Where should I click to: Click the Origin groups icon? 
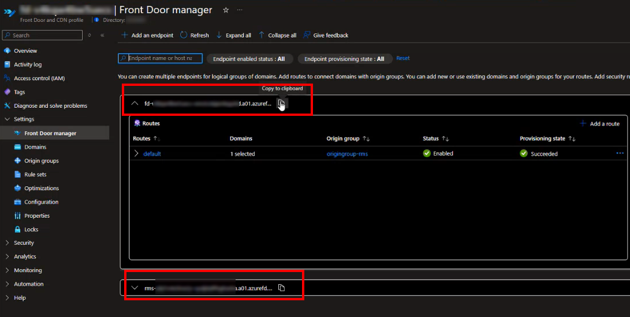[x=17, y=160]
